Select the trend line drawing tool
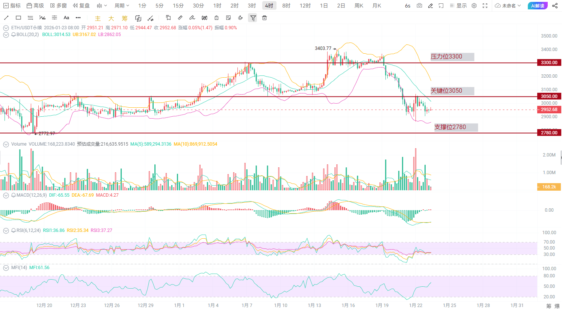 pos(6,18)
